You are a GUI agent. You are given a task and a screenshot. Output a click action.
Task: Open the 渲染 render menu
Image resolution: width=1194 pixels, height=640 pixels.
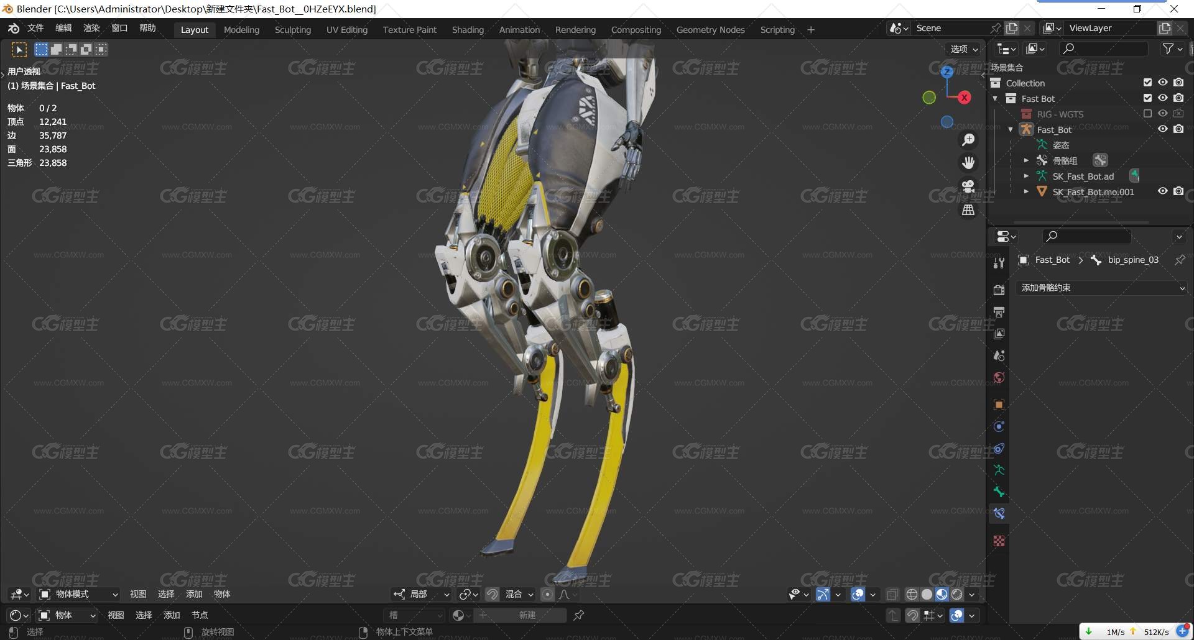(x=91, y=28)
